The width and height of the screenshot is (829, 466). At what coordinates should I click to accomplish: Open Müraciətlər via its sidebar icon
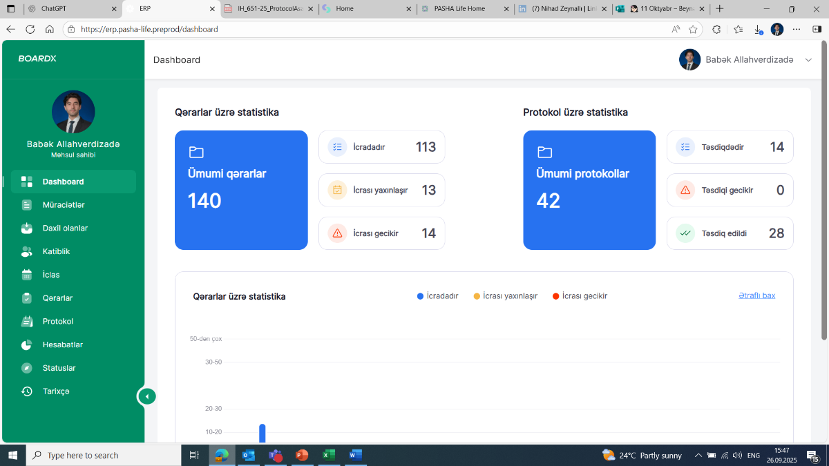click(x=27, y=205)
